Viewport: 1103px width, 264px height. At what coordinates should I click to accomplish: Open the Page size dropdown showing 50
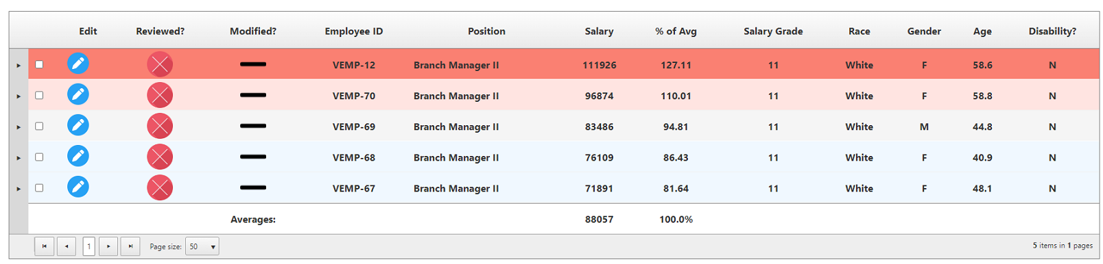[x=202, y=246]
